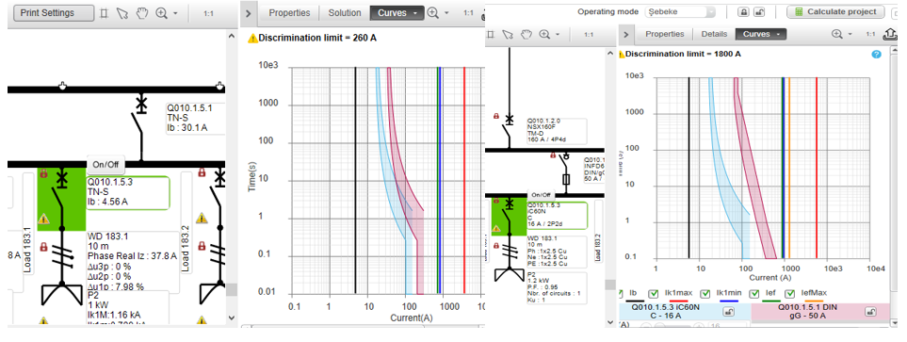Click the closed padlock lock icon
The height and width of the screenshot is (342, 907).
(x=743, y=11)
